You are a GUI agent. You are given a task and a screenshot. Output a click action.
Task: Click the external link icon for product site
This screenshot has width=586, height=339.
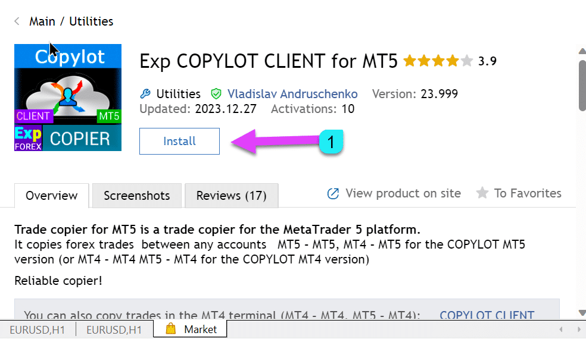[x=333, y=193]
